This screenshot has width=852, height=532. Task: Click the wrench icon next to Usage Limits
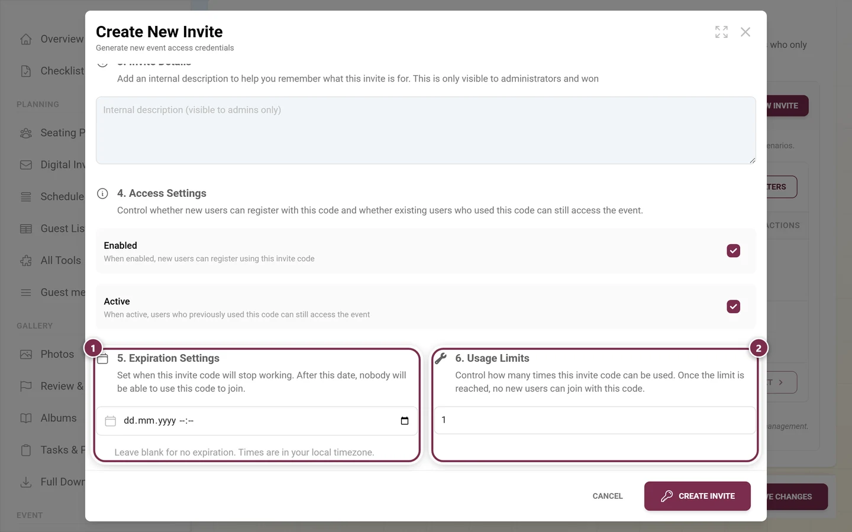pyautogui.click(x=441, y=358)
